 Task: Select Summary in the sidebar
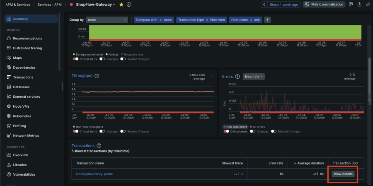31,19
